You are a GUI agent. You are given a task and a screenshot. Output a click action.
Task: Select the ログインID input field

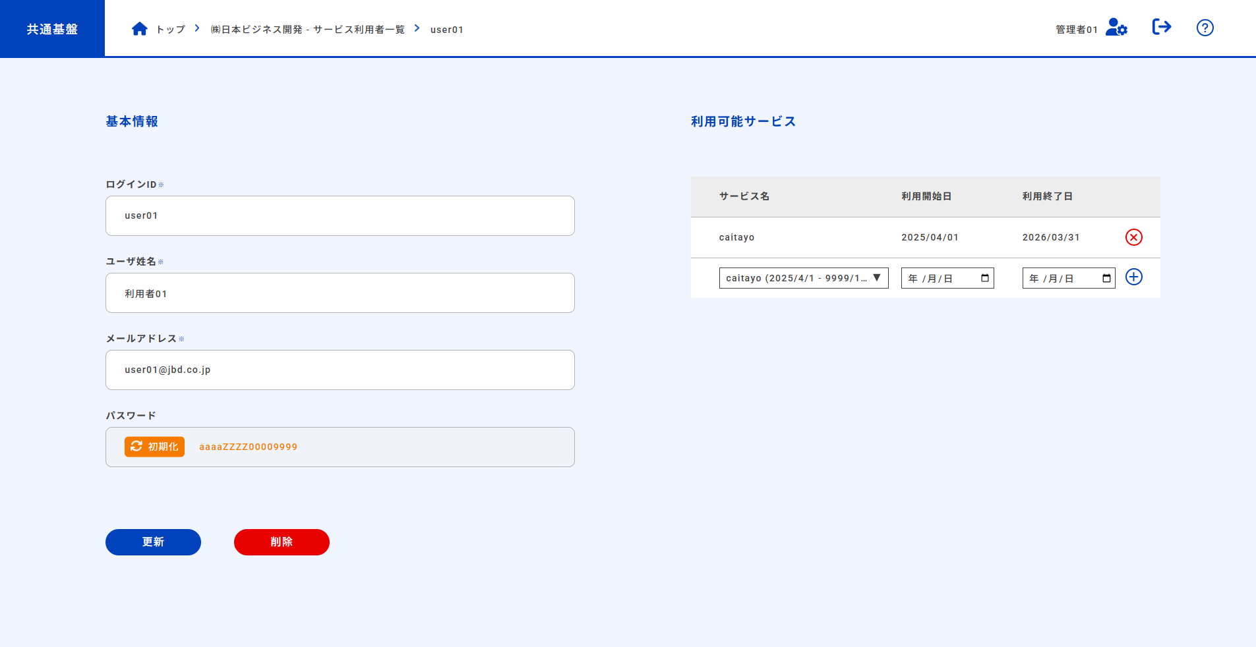click(340, 215)
